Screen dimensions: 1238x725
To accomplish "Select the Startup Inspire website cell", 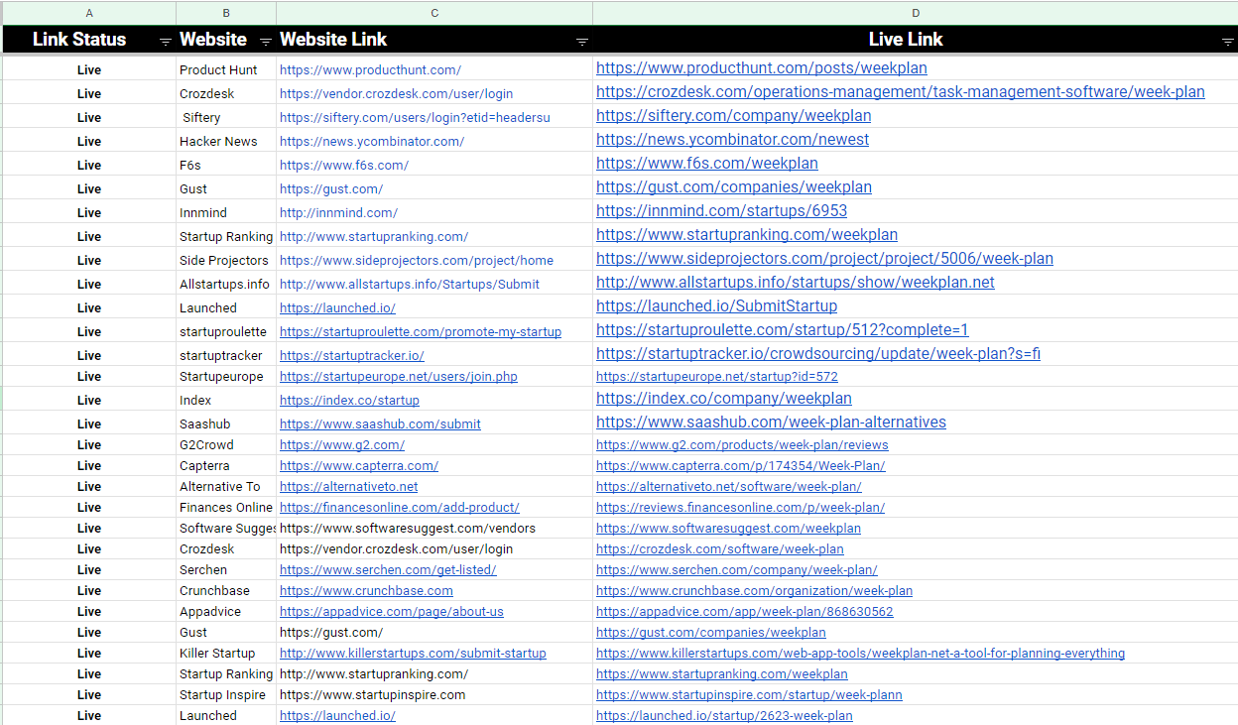I will click(x=226, y=695).
